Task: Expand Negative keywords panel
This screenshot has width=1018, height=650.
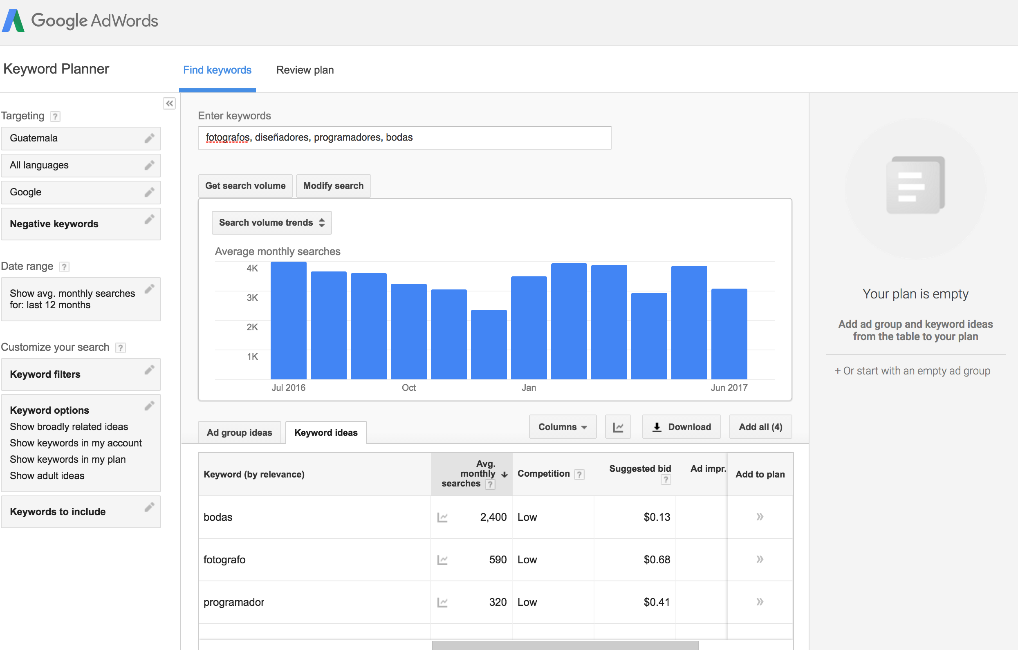Action: pos(81,224)
